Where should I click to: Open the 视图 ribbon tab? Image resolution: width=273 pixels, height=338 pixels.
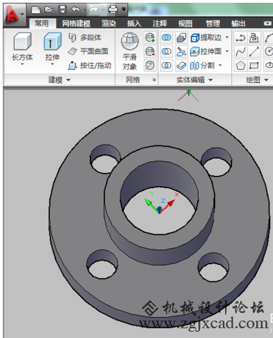pos(185,24)
